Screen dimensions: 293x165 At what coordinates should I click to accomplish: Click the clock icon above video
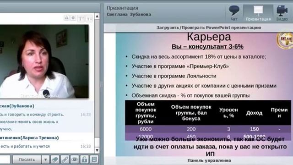pyautogui.click(x=73, y=18)
